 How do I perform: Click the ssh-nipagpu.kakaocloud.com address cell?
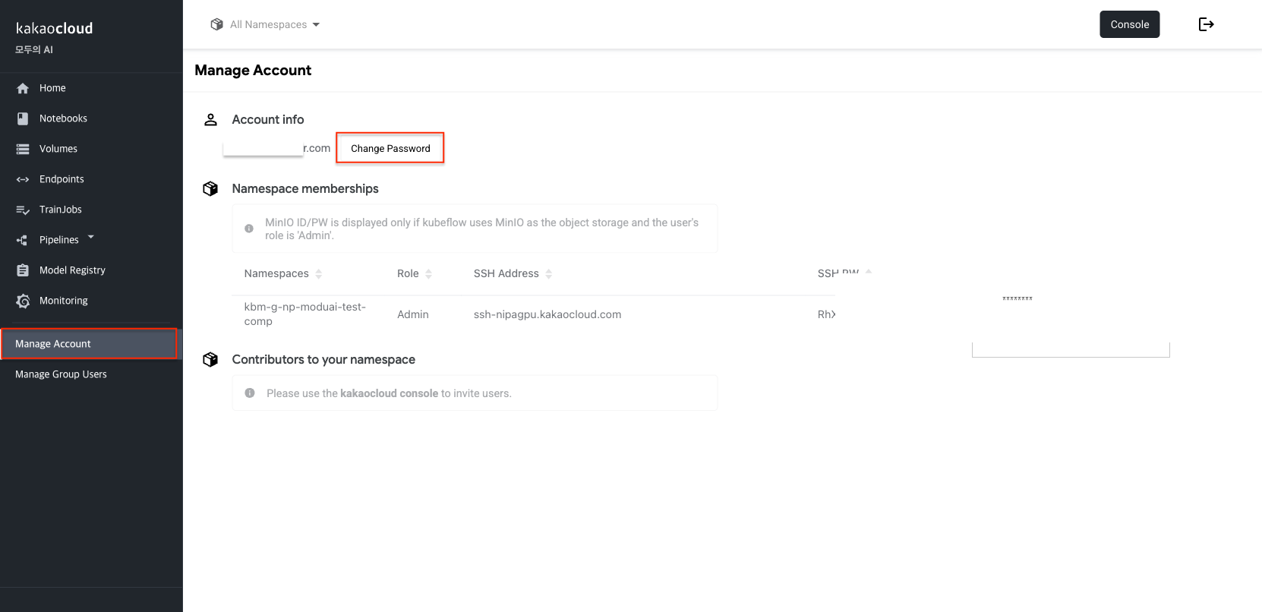(x=547, y=314)
